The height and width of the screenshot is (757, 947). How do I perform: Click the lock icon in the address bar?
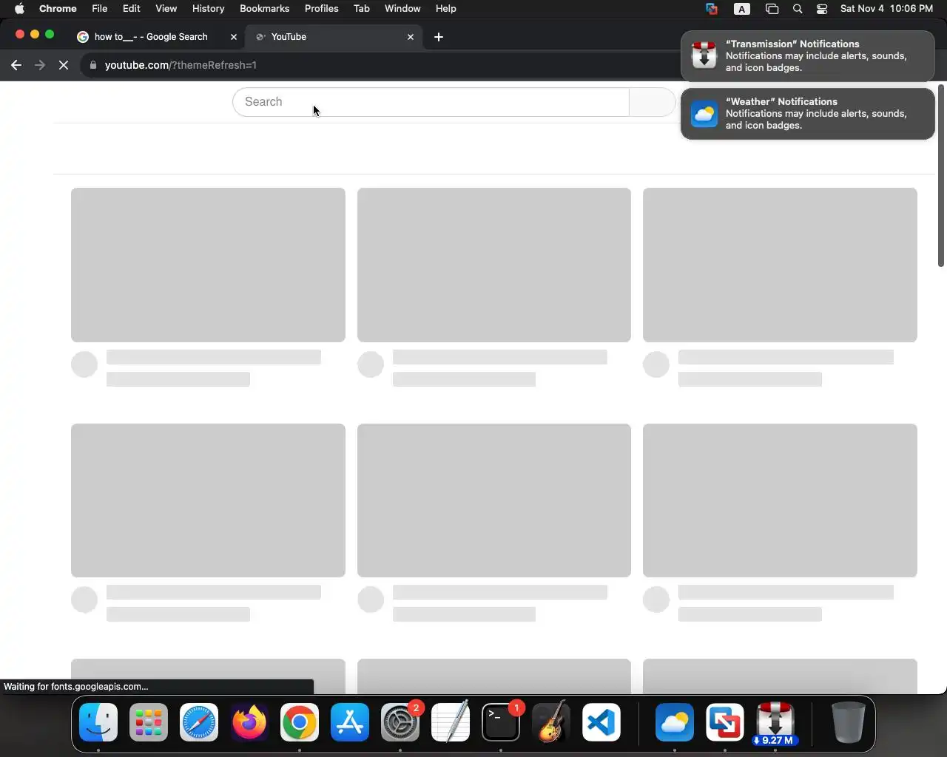pyautogui.click(x=93, y=65)
